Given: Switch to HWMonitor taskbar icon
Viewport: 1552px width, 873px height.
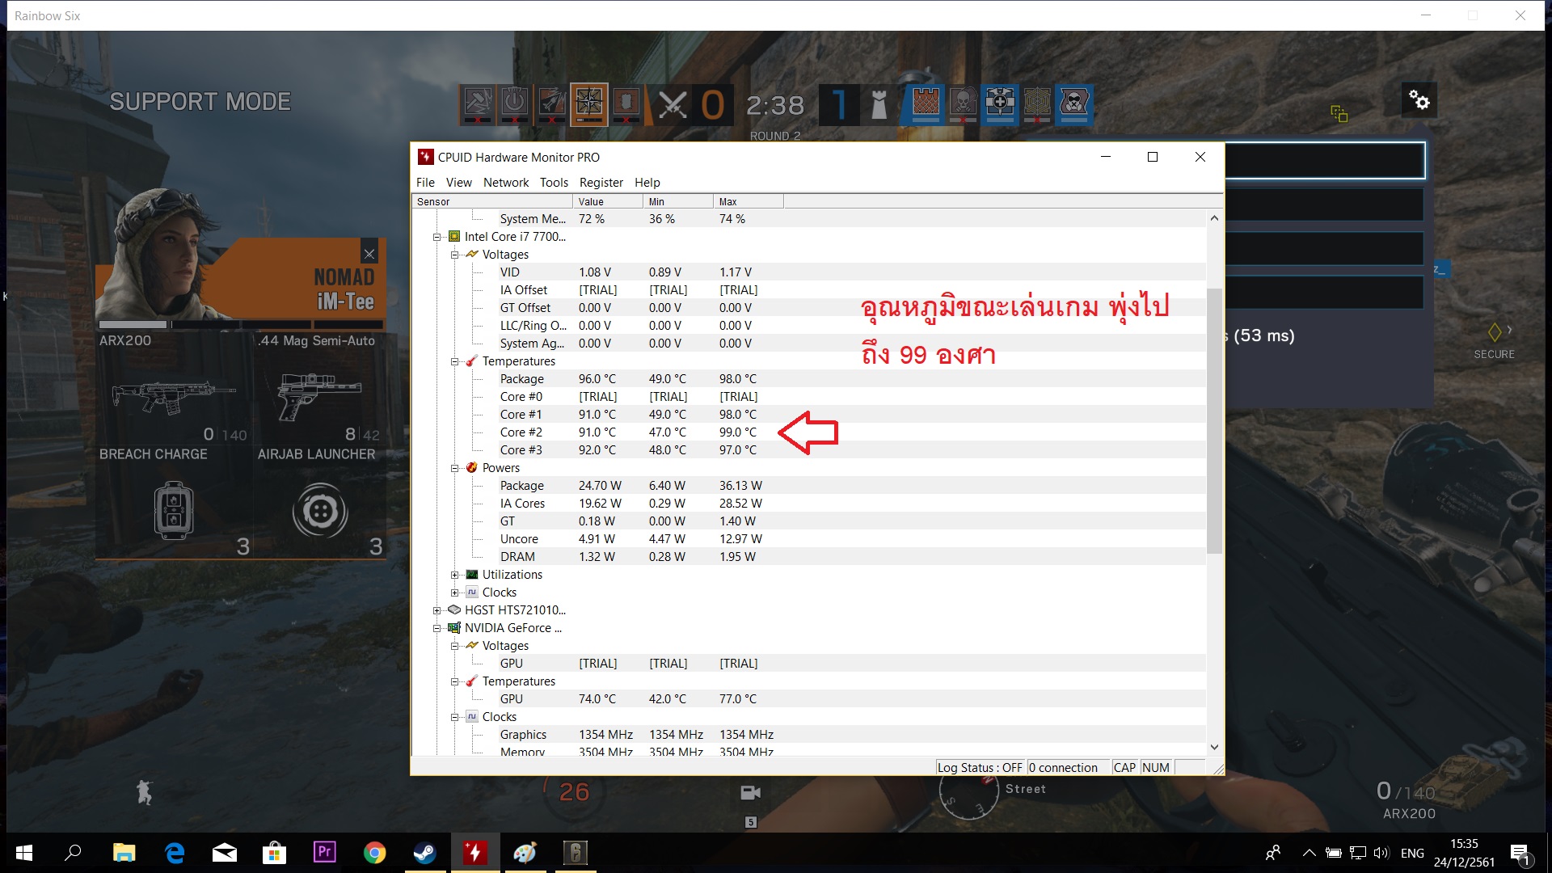Looking at the screenshot, I should point(474,853).
